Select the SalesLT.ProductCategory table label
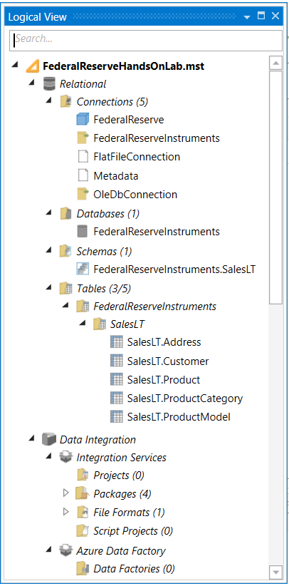 [x=185, y=399]
